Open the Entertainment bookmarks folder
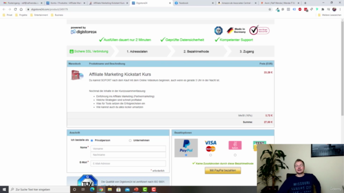The height and width of the screenshot is (193, 344). point(39,15)
